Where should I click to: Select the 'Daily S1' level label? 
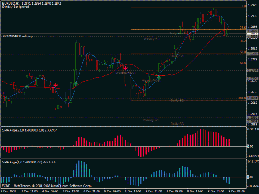(x=177, y=56)
